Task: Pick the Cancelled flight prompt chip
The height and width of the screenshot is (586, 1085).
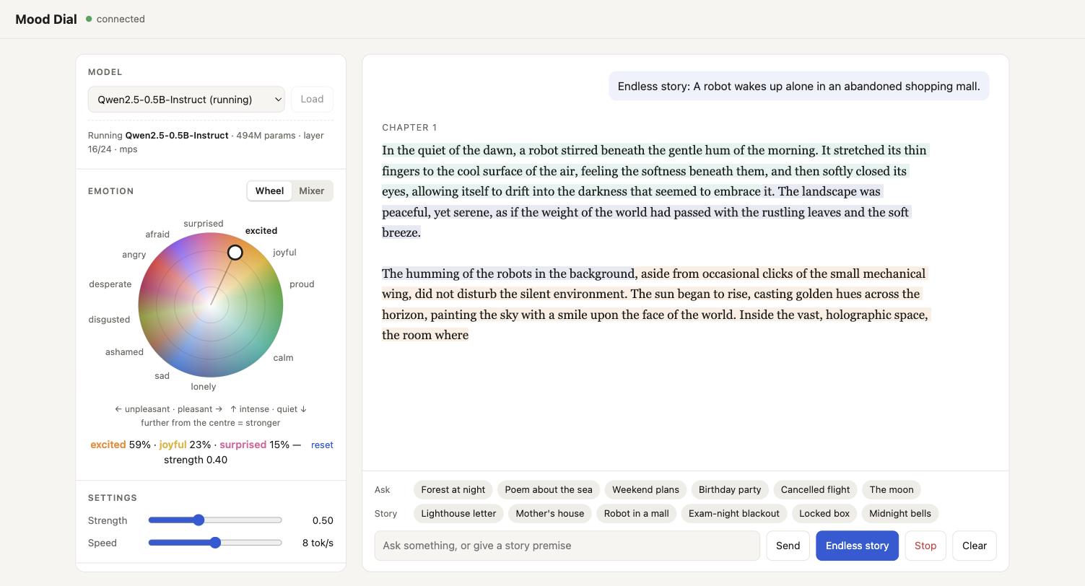Action: (x=815, y=490)
